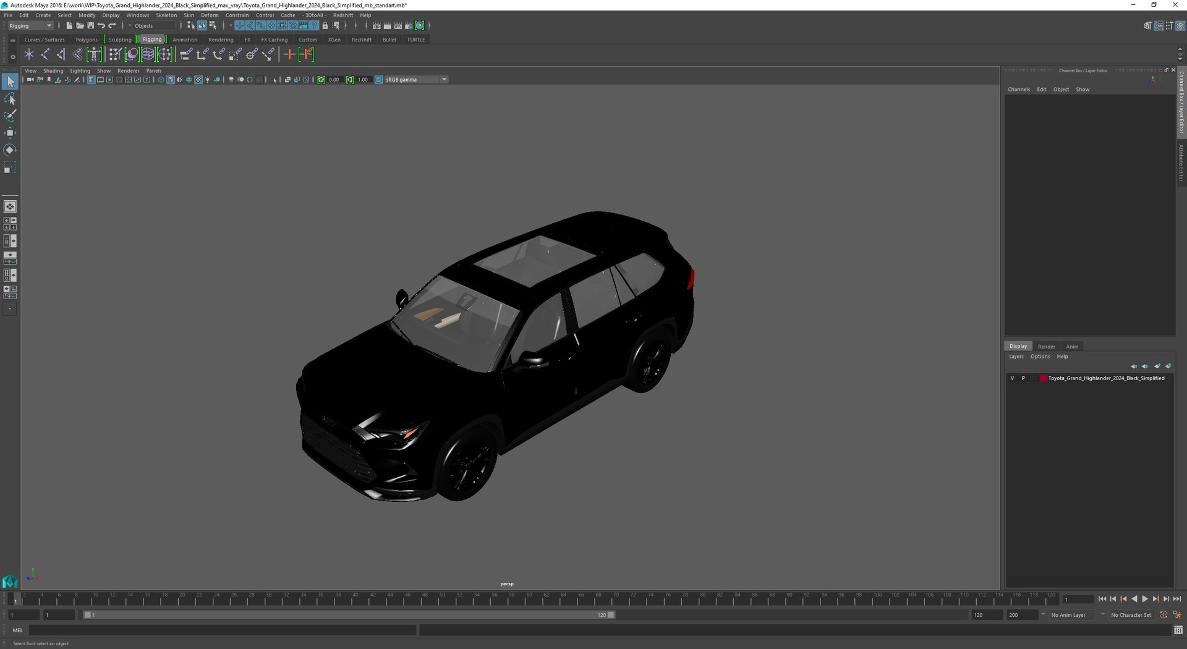Open Render Settings clapperboard icon
This screenshot has height=649, width=1187.
(x=409, y=25)
